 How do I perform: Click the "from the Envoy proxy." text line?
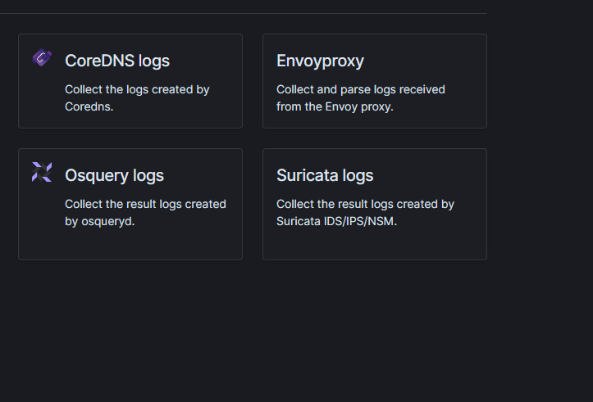tap(335, 106)
